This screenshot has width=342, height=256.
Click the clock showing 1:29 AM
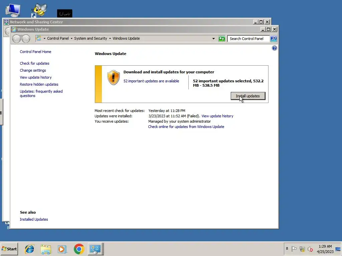(325, 249)
